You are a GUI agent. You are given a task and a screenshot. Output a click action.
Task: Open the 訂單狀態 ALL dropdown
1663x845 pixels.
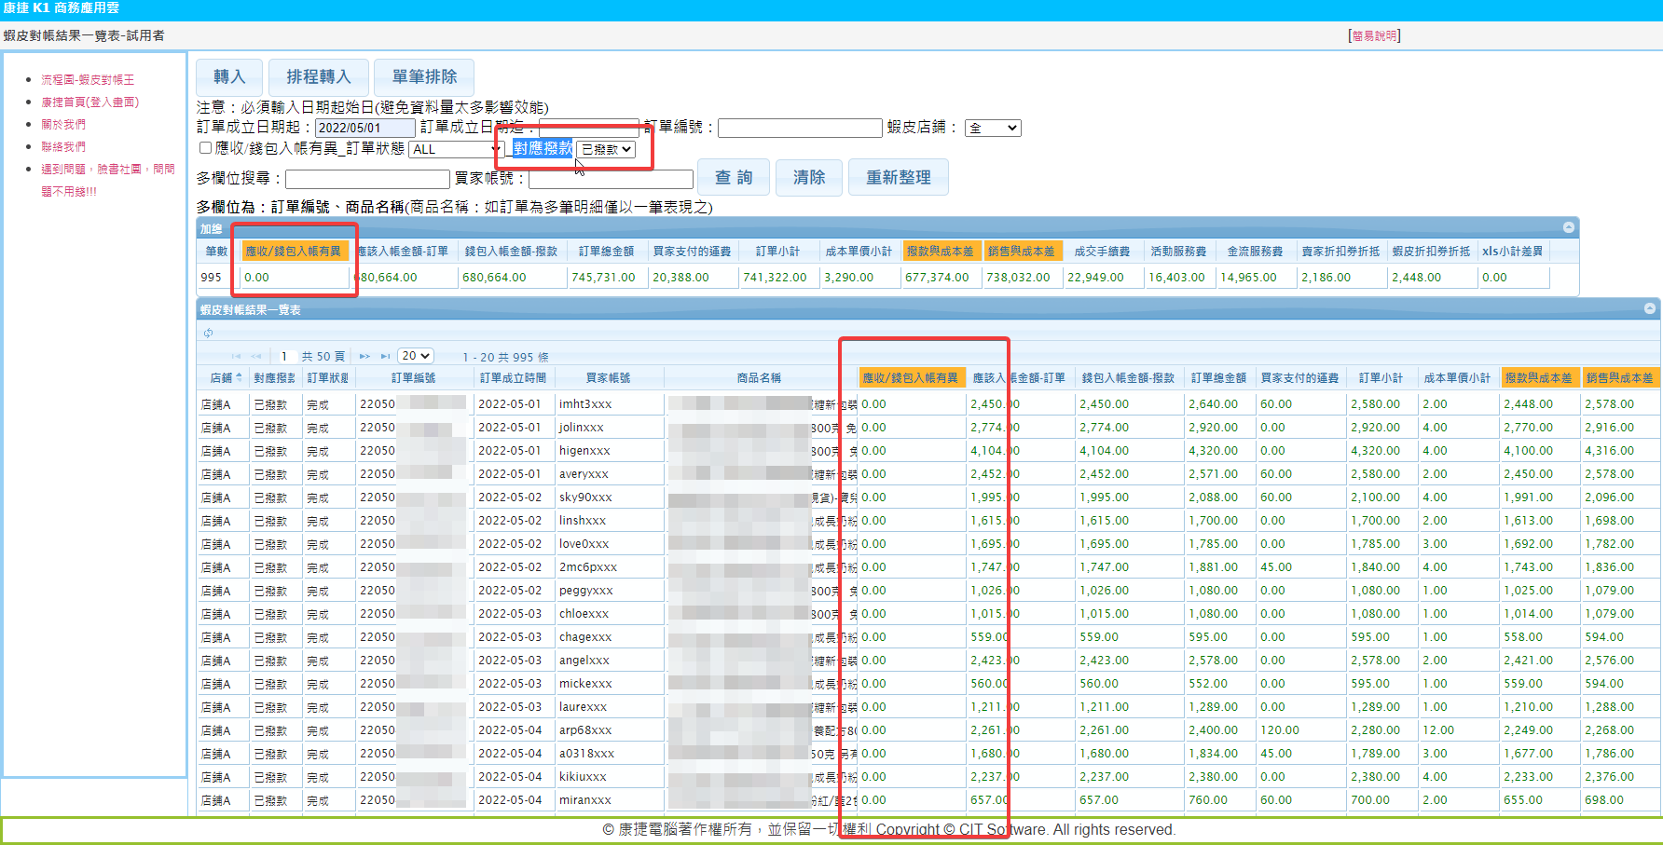tap(457, 149)
